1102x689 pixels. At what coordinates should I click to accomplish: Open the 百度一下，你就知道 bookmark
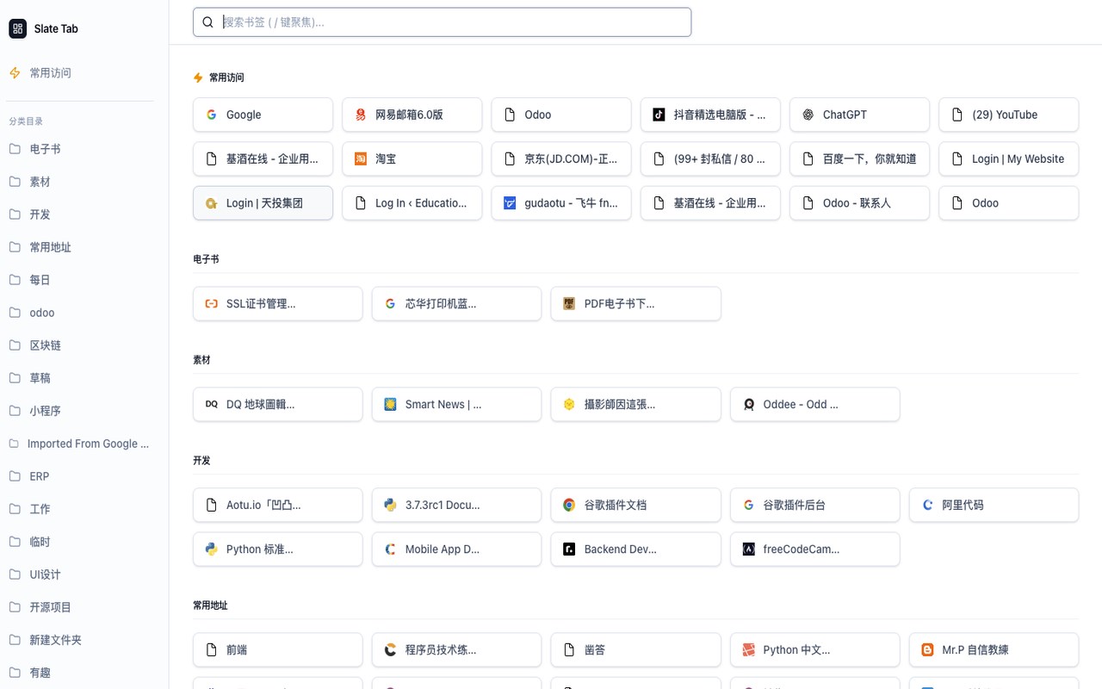[x=859, y=158]
